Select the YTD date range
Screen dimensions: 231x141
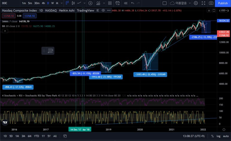click(36, 136)
